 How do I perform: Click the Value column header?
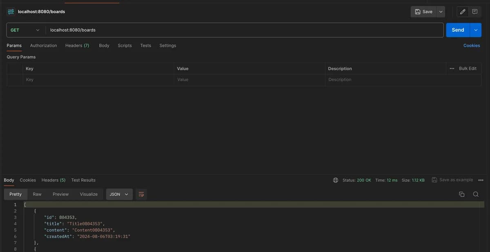(183, 69)
